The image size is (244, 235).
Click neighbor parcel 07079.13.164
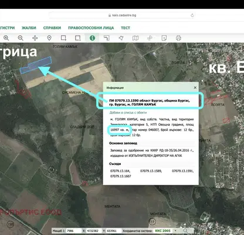point(120,171)
